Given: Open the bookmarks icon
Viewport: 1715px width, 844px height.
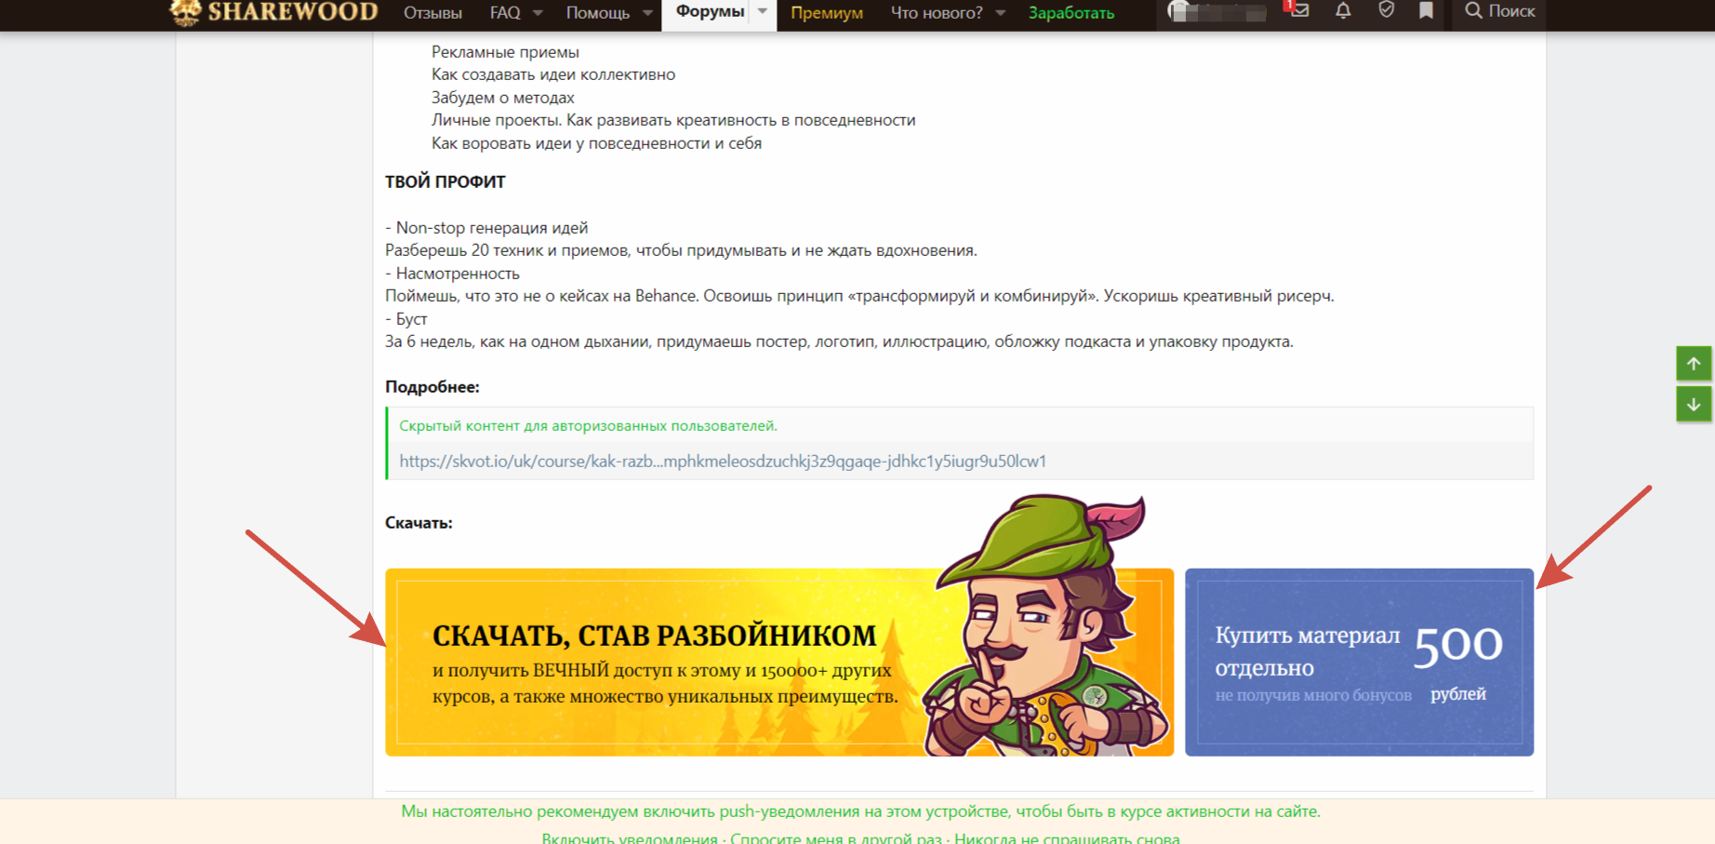Looking at the screenshot, I should 1426,11.
